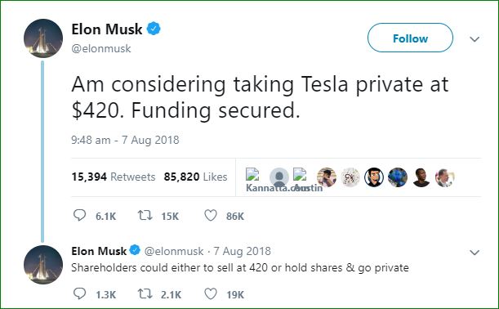
Task: Retweet the Tesla private tweet
Action: 145,215
